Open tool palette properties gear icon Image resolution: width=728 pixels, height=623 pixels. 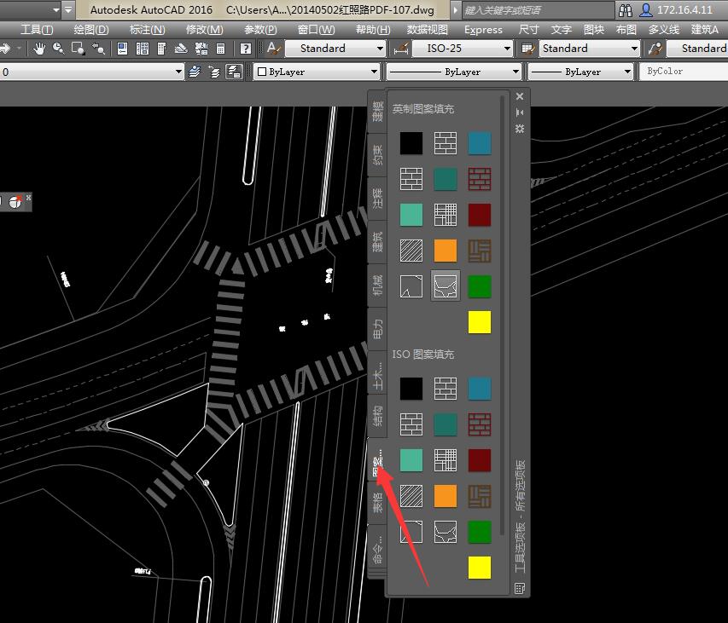click(x=520, y=129)
